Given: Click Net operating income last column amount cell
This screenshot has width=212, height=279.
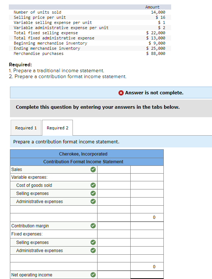Looking at the screenshot, I should [x=147, y=275].
